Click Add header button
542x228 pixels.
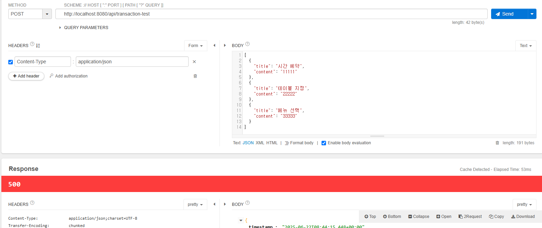[26, 76]
